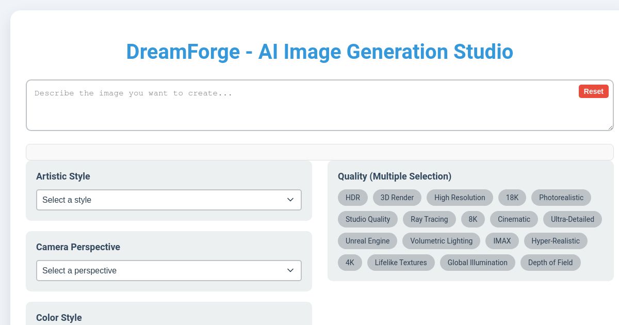Select the IMAX quality tag
The height and width of the screenshot is (325, 619).
(x=502, y=241)
